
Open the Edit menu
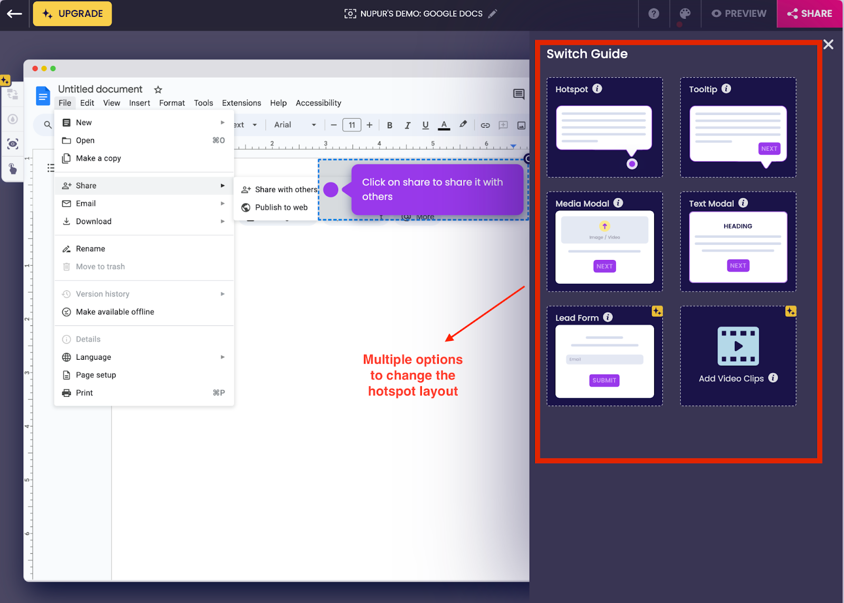click(x=87, y=103)
